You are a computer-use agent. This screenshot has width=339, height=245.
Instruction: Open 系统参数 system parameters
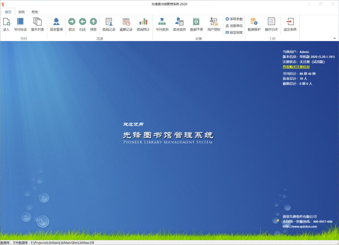[x=234, y=19]
